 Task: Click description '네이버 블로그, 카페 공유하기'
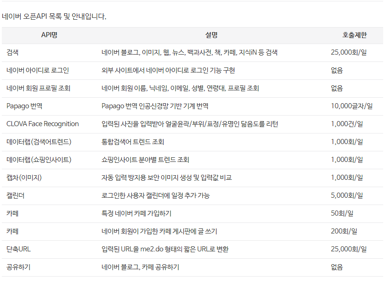coord(141,267)
